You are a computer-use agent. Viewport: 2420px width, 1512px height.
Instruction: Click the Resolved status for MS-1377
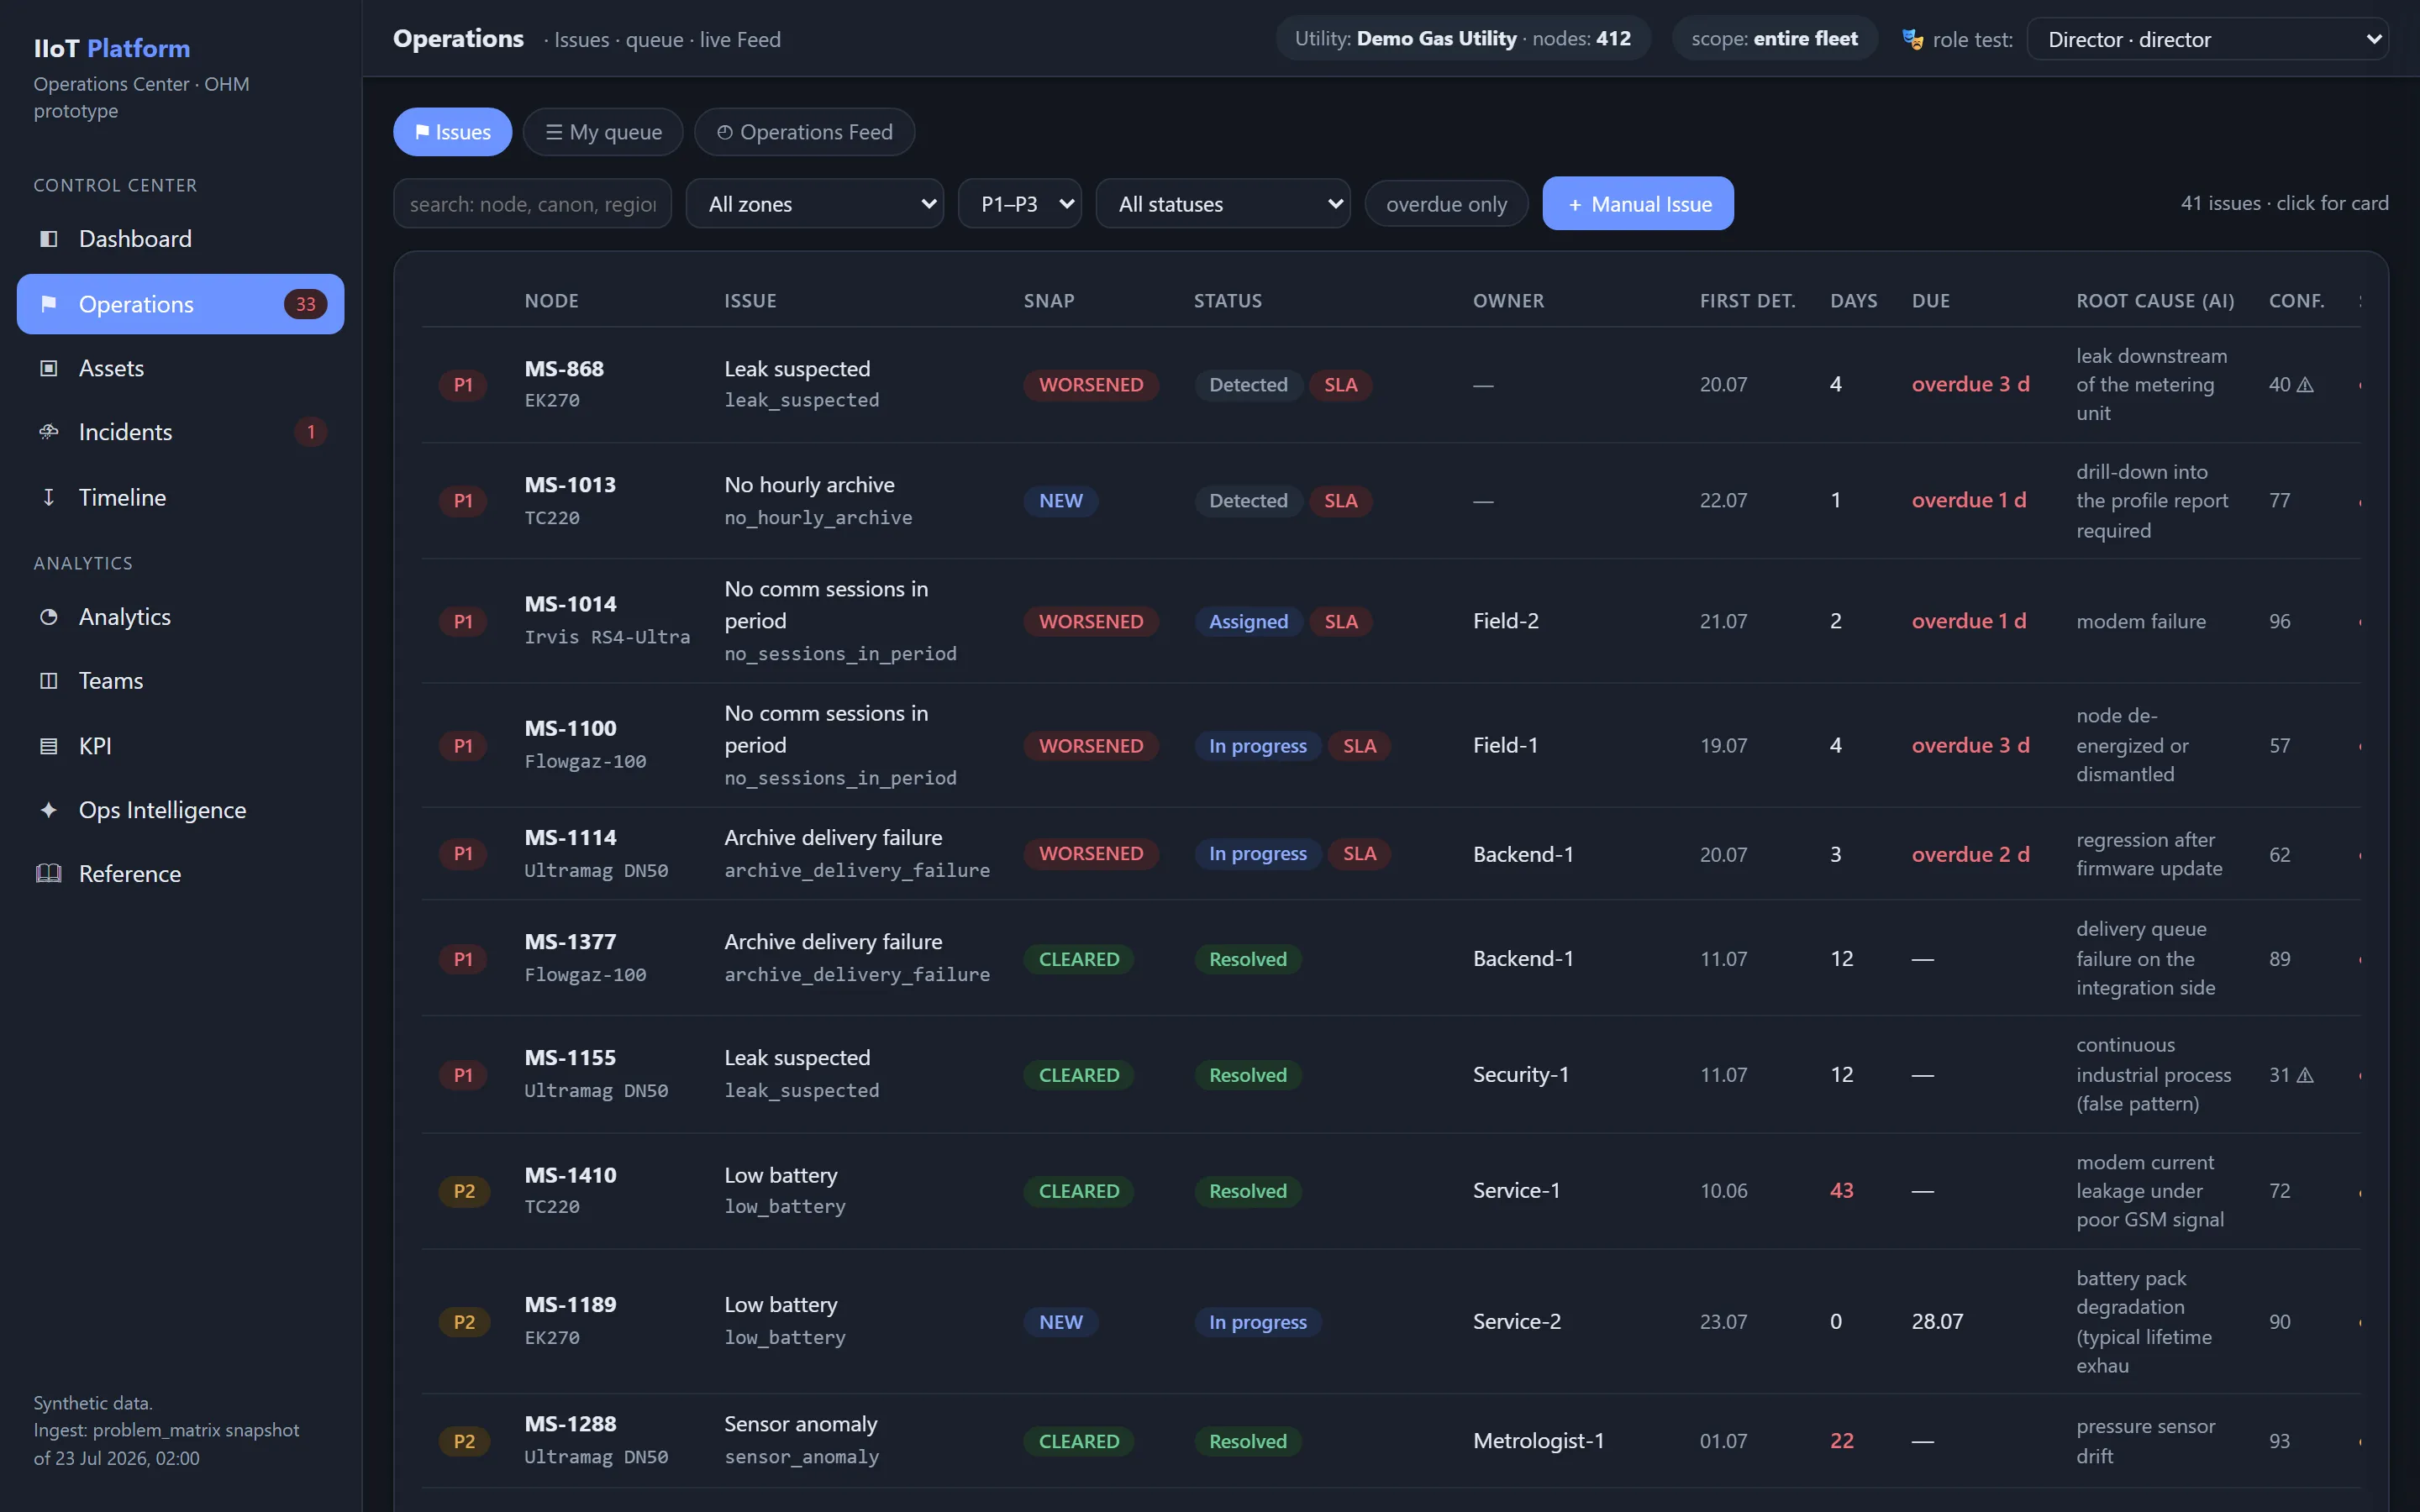[1248, 959]
